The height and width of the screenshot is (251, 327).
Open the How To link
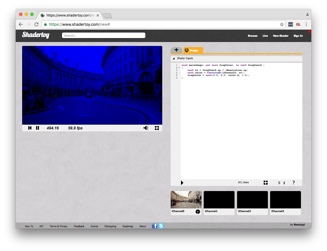29,226
